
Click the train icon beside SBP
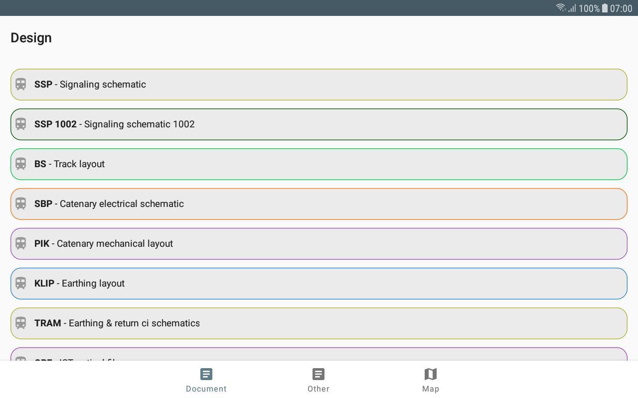20,204
